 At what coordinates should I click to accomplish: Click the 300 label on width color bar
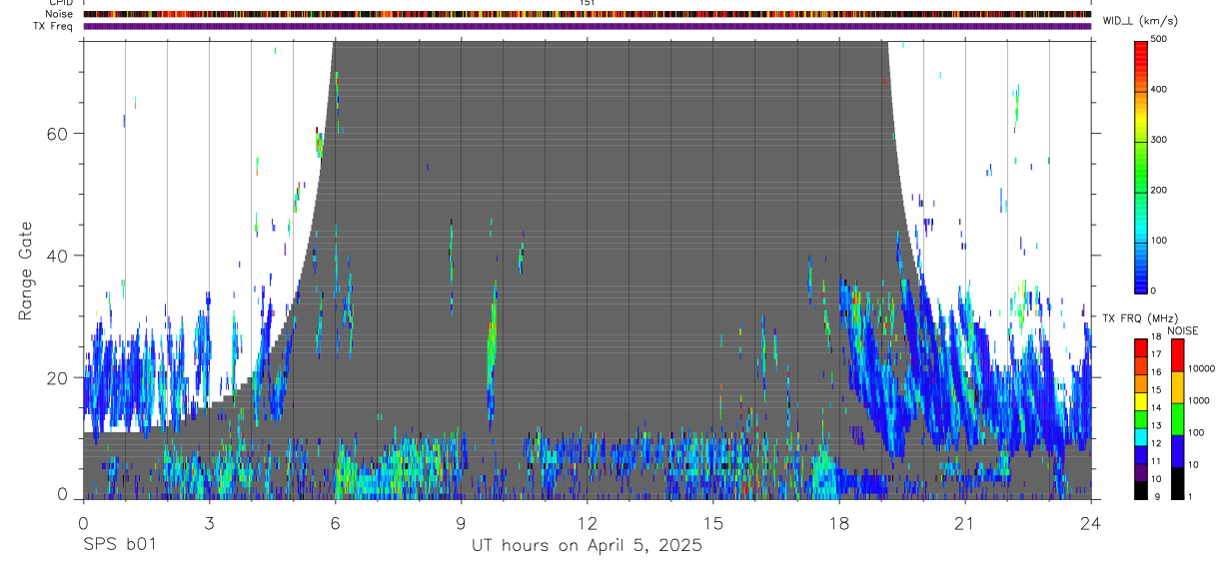click(1160, 140)
